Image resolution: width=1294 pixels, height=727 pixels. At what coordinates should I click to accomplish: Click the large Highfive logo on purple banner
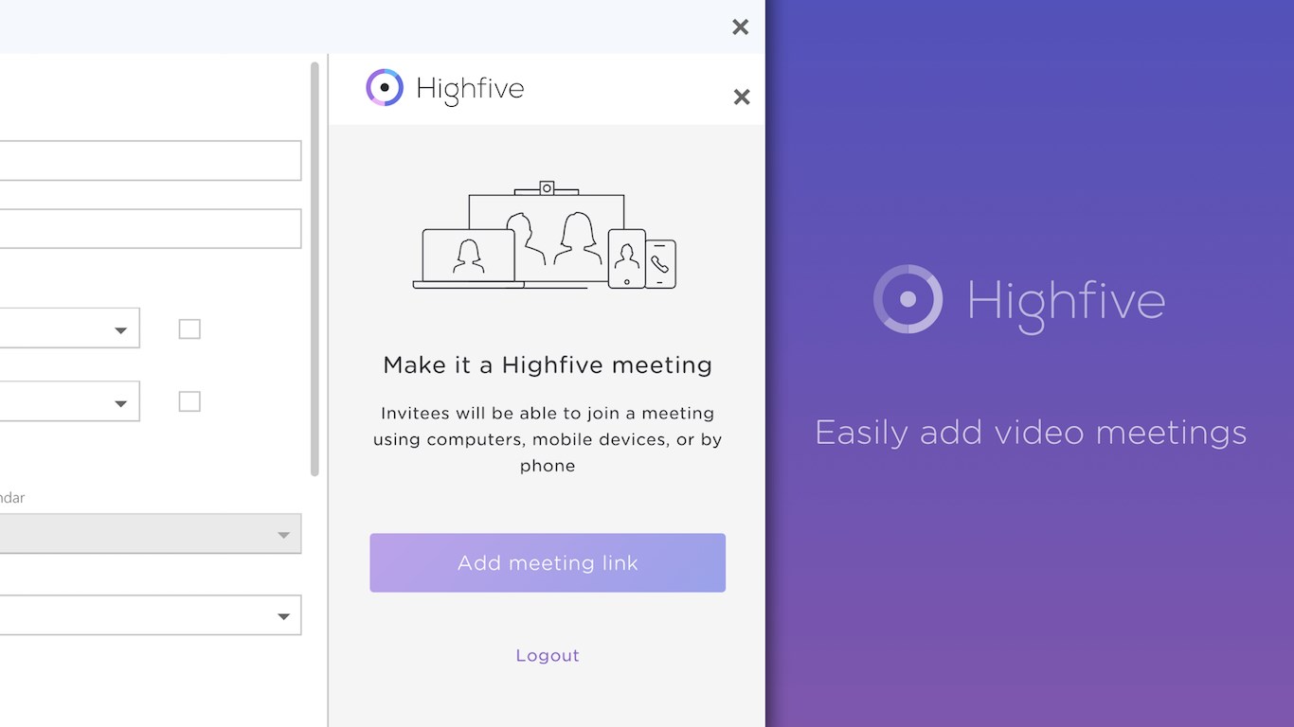1019,300
